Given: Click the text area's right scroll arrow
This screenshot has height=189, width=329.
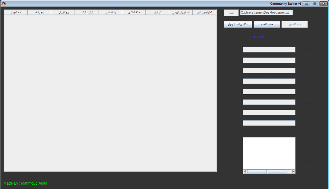Looking at the screenshot, I should 293,171.
